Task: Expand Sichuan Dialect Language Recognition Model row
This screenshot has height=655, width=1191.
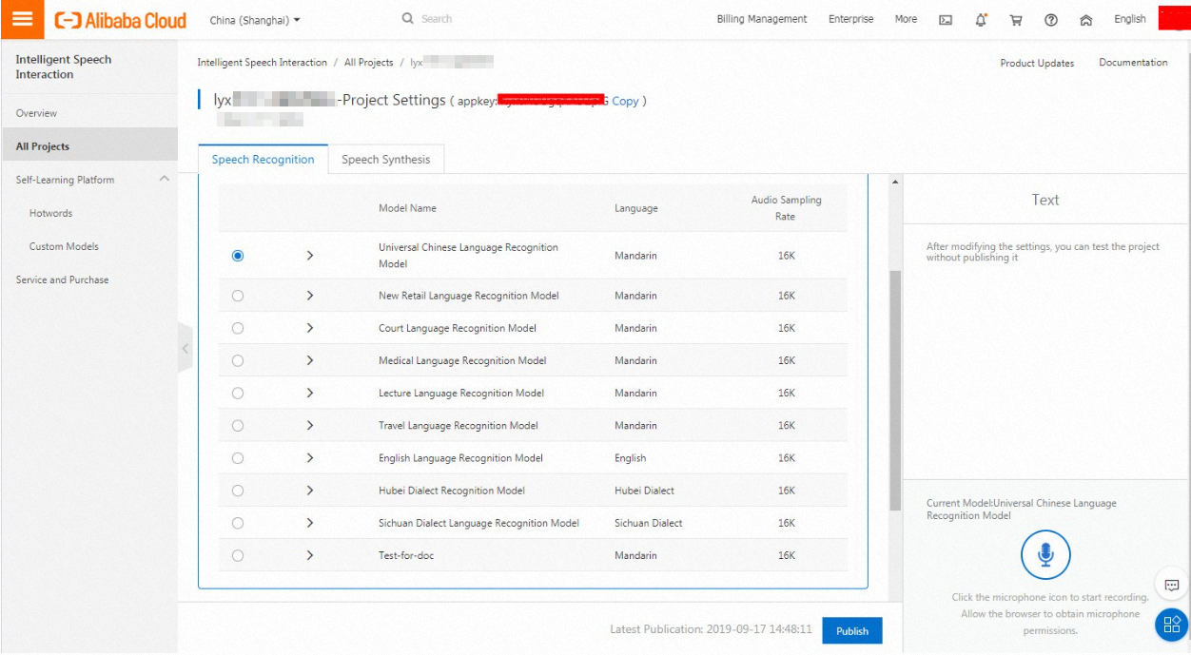Action: (310, 523)
